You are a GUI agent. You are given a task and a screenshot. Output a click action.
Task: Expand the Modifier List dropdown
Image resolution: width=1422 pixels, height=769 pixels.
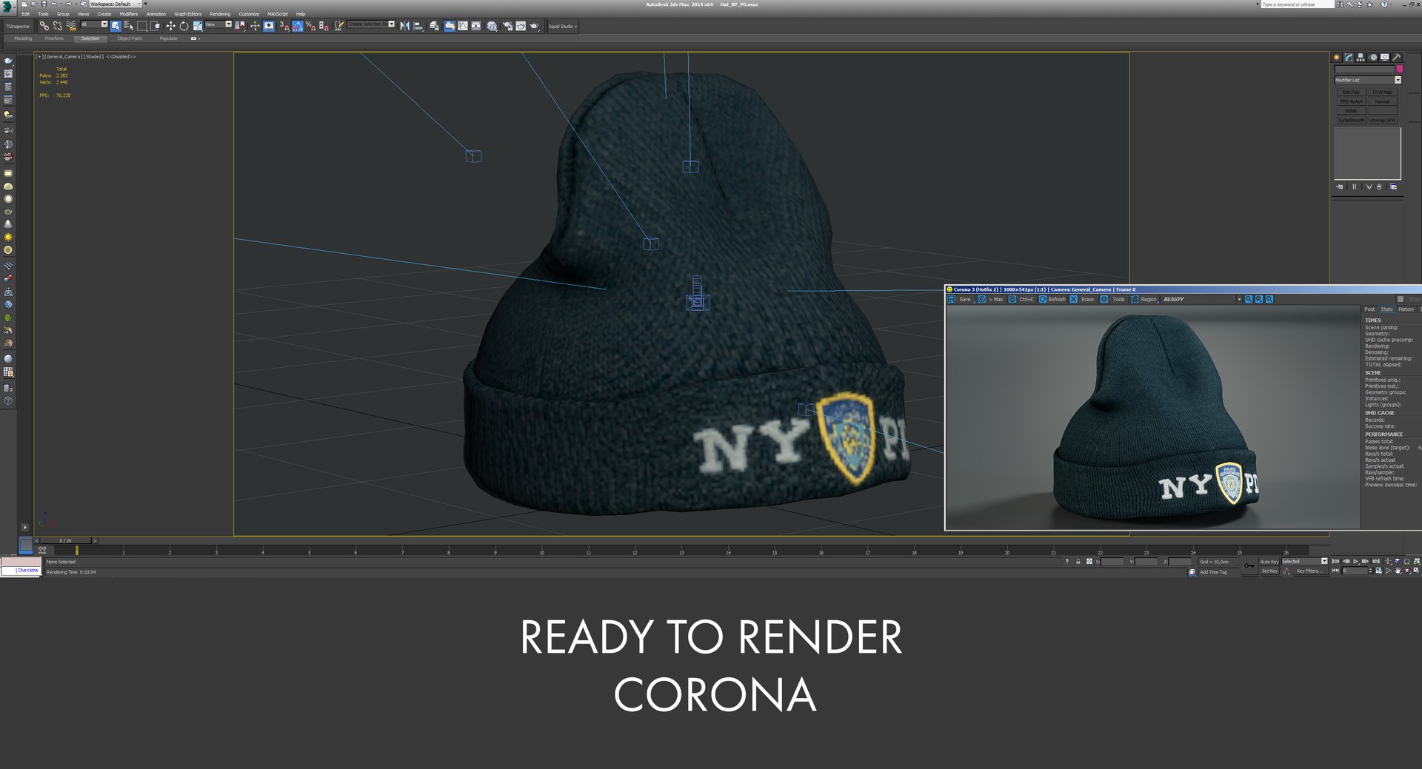tap(1368, 80)
